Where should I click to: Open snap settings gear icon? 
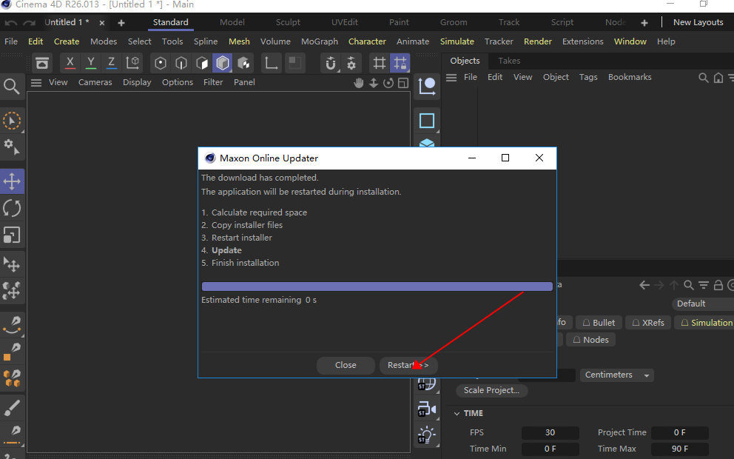(351, 63)
